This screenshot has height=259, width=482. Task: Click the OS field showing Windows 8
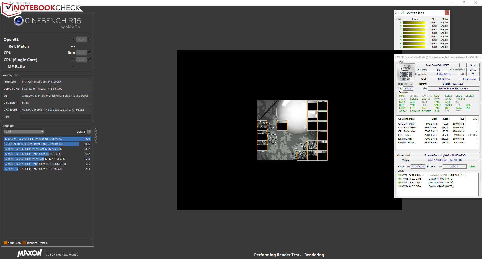tap(56, 96)
